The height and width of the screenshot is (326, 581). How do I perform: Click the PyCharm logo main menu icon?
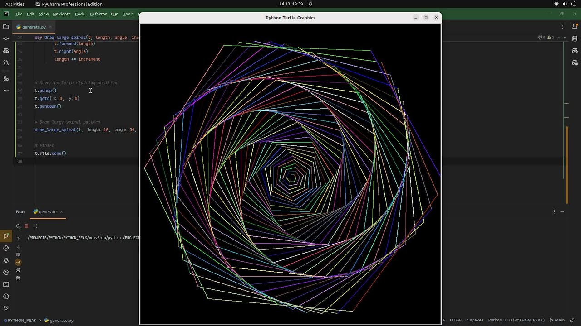coord(6,14)
